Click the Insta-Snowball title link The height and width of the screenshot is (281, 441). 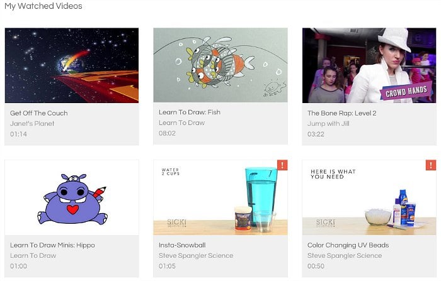point(182,245)
